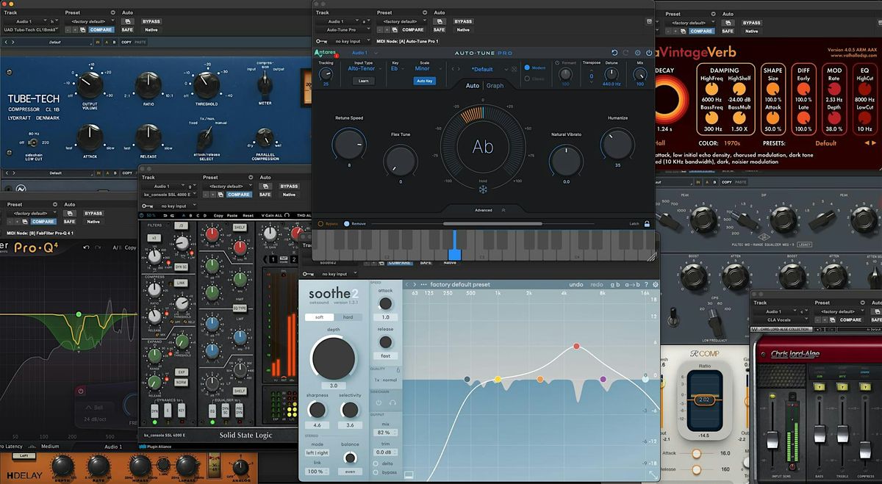Image resolution: width=882 pixels, height=484 pixels.
Task: Click the snowflake Hold freeze icon
Action: [483, 190]
